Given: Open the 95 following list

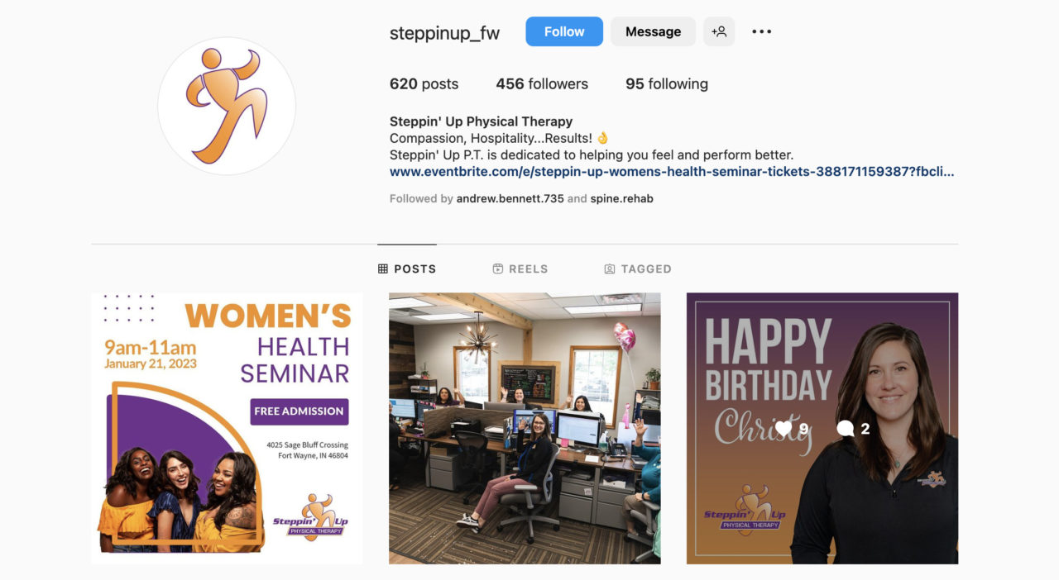Looking at the screenshot, I should pos(667,83).
